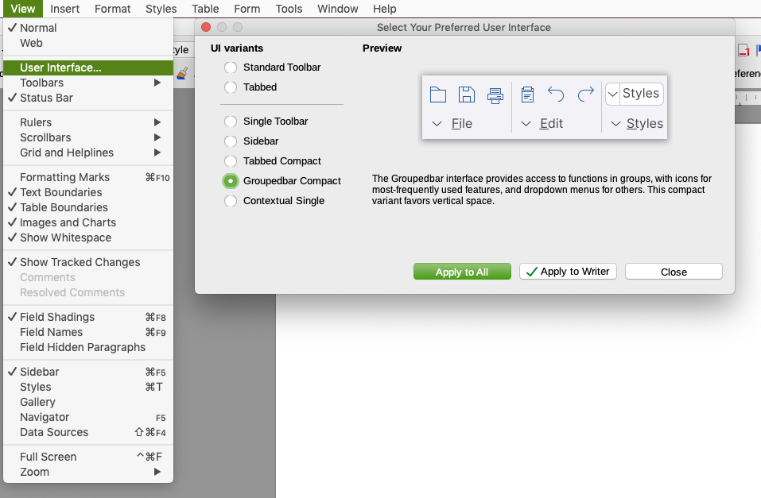Open the Edit dropdown in preview
Image resolution: width=761 pixels, height=498 pixels.
click(x=542, y=124)
